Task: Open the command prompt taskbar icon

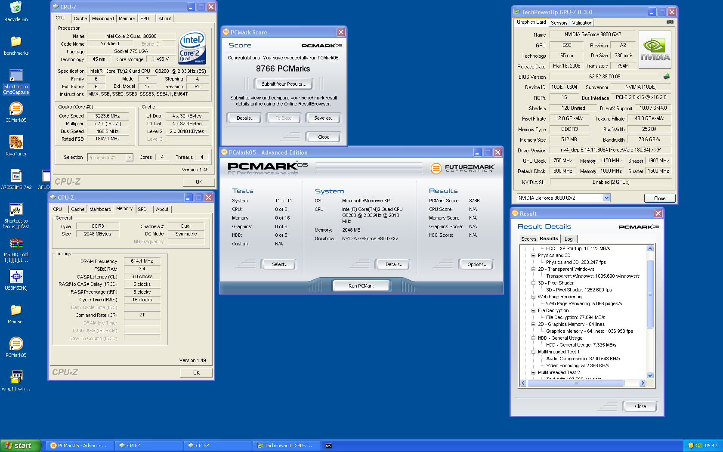Action: coord(328,446)
